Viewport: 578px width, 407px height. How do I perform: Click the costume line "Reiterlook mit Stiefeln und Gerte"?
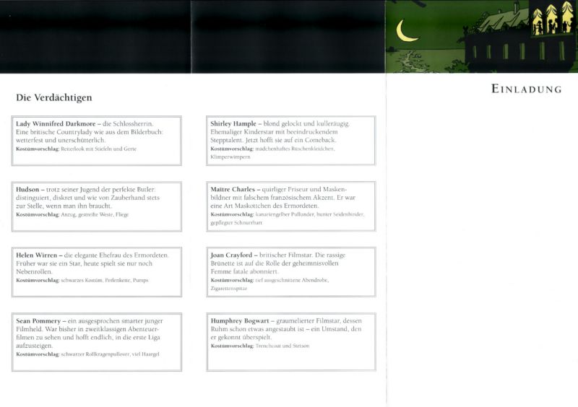[x=98, y=149]
